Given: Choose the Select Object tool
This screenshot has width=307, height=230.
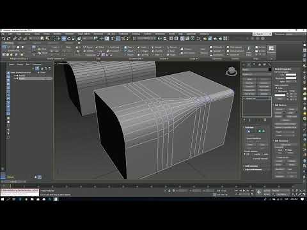Looking at the screenshot, I should pyautogui.click(x=42, y=38).
